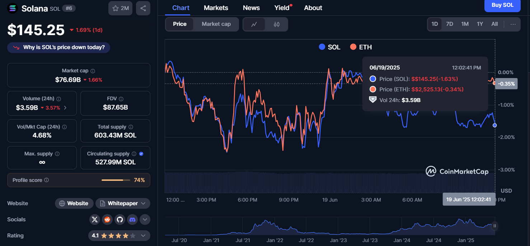Screen dimensions: 530x246
Task: Set chart range to 1Y
Action: pyautogui.click(x=480, y=24)
